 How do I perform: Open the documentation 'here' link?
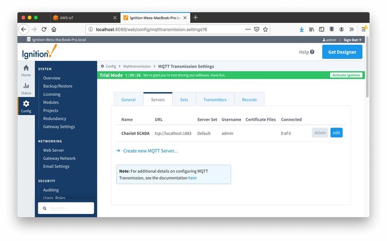pos(192,178)
